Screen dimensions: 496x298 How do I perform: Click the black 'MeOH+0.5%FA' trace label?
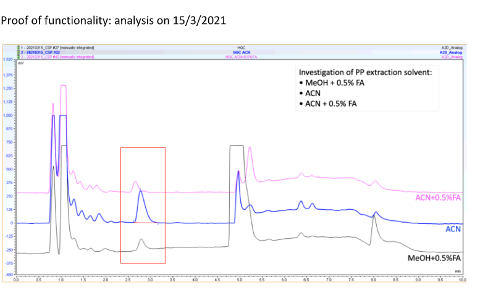point(434,258)
